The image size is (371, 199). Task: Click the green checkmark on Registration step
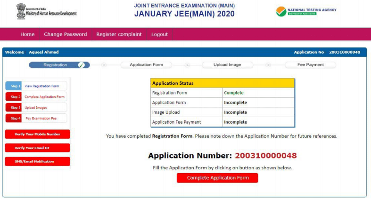click(x=82, y=65)
